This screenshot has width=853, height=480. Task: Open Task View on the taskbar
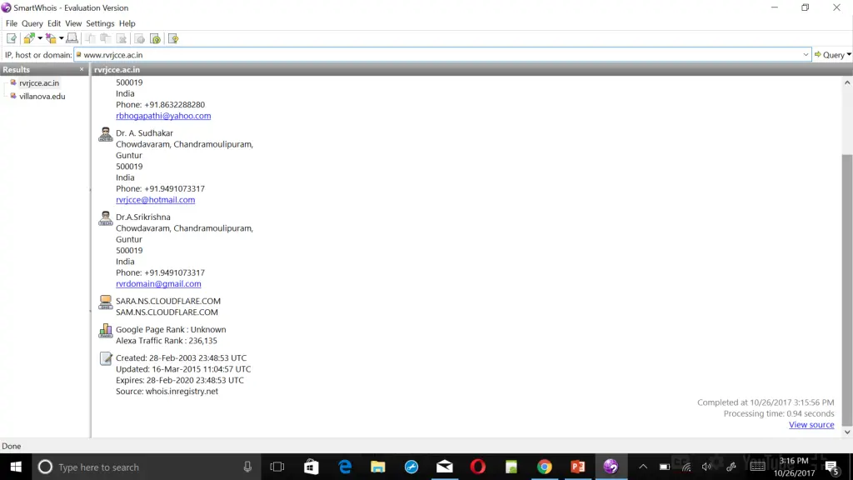point(277,467)
